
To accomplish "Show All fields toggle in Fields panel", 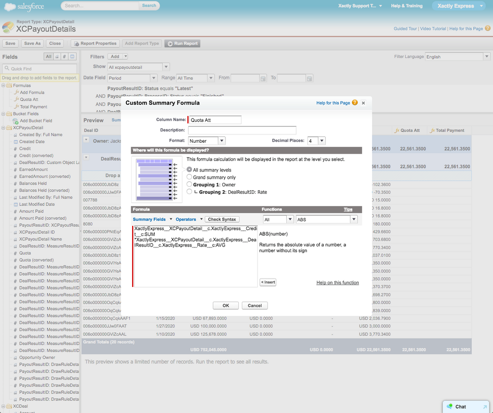I will click(x=48, y=57).
